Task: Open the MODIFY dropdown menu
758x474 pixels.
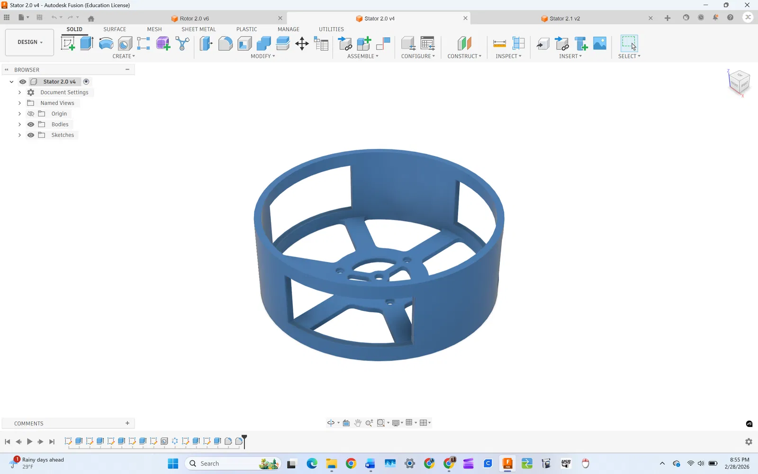Action: [263, 56]
